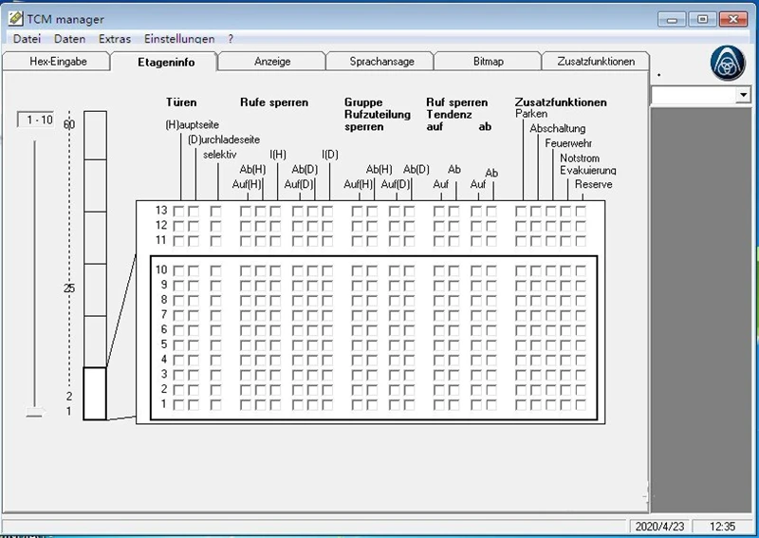Enable Reserve for floor 5
The image size is (759, 538).
581,345
